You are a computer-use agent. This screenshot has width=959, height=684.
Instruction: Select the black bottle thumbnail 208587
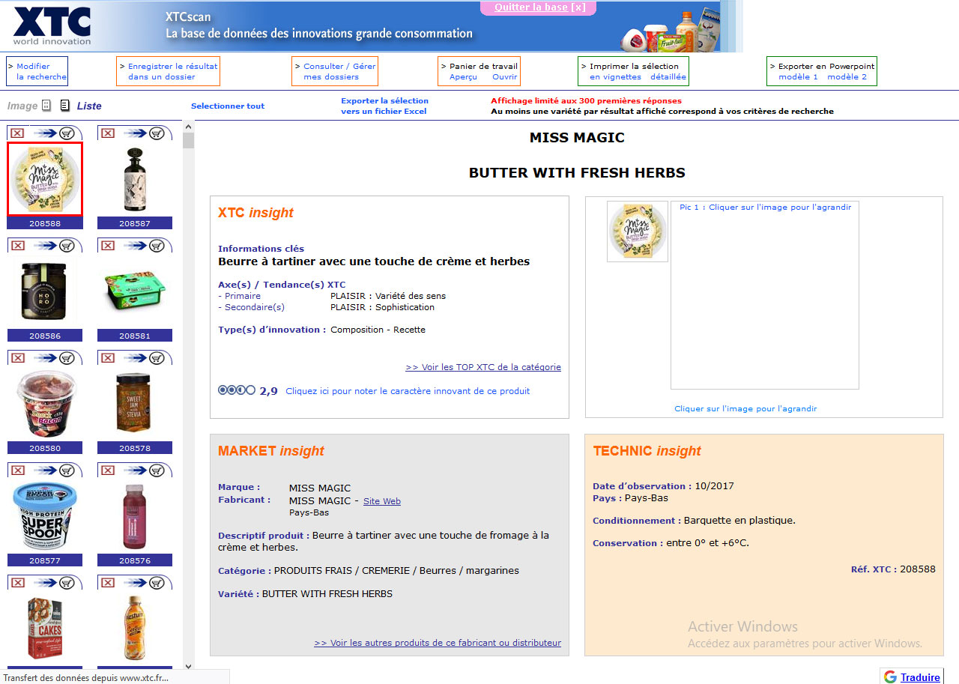135,180
